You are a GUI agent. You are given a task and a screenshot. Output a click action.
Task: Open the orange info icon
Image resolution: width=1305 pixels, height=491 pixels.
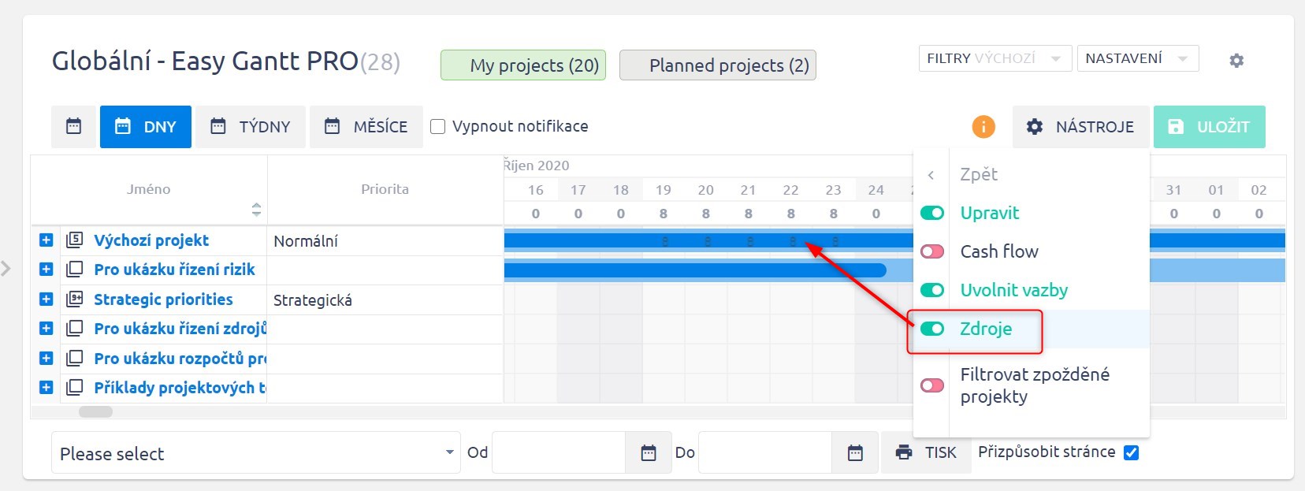[x=983, y=126]
